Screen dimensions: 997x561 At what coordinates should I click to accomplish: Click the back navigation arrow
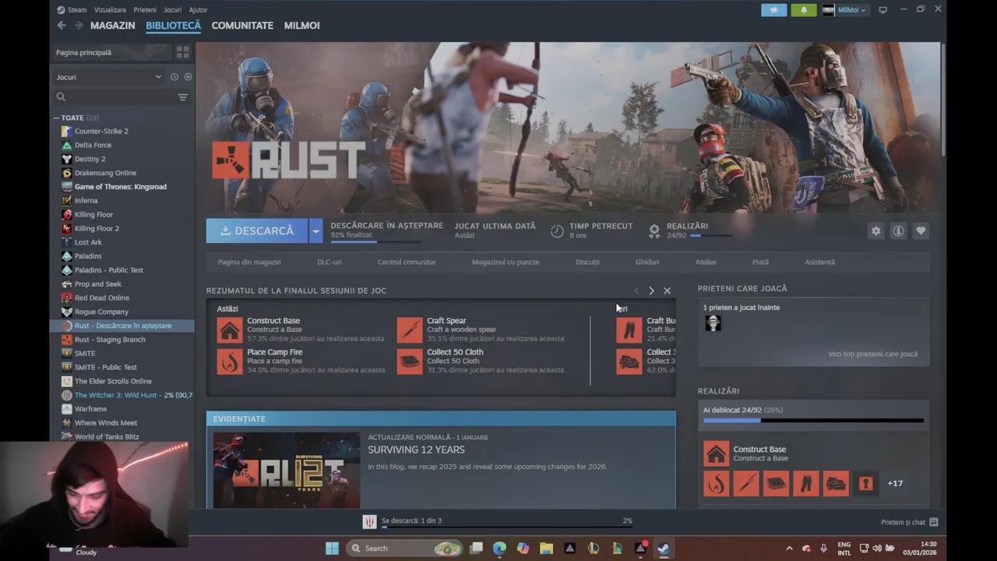(62, 26)
